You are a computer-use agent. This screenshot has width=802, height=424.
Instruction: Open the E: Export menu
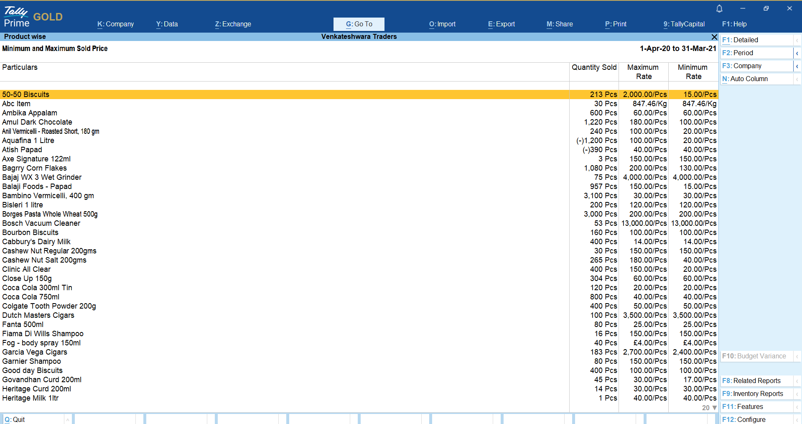click(x=501, y=24)
